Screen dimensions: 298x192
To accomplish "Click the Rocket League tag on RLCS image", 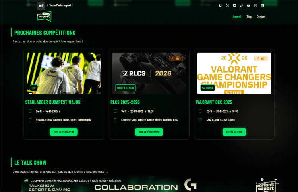I will [x=126, y=88].
